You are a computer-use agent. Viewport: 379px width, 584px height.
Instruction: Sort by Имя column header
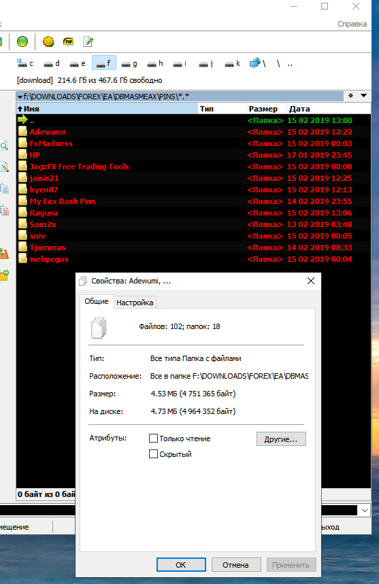click(107, 109)
